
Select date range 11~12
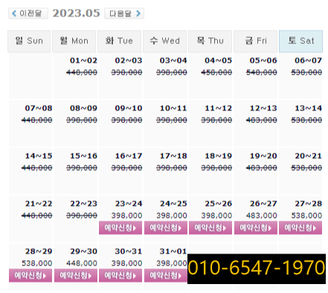click(219, 108)
